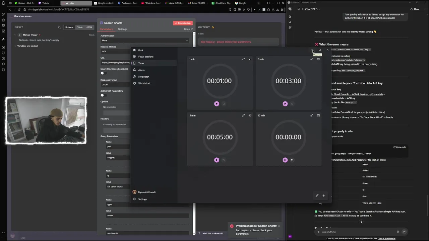Click Execute step in n8n

183,23
